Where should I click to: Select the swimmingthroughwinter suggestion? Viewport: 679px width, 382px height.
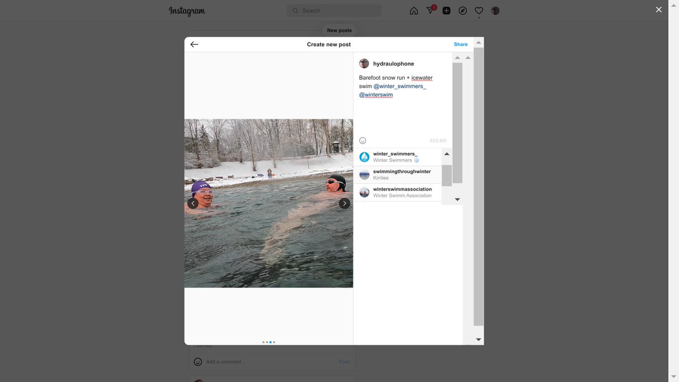coord(398,174)
